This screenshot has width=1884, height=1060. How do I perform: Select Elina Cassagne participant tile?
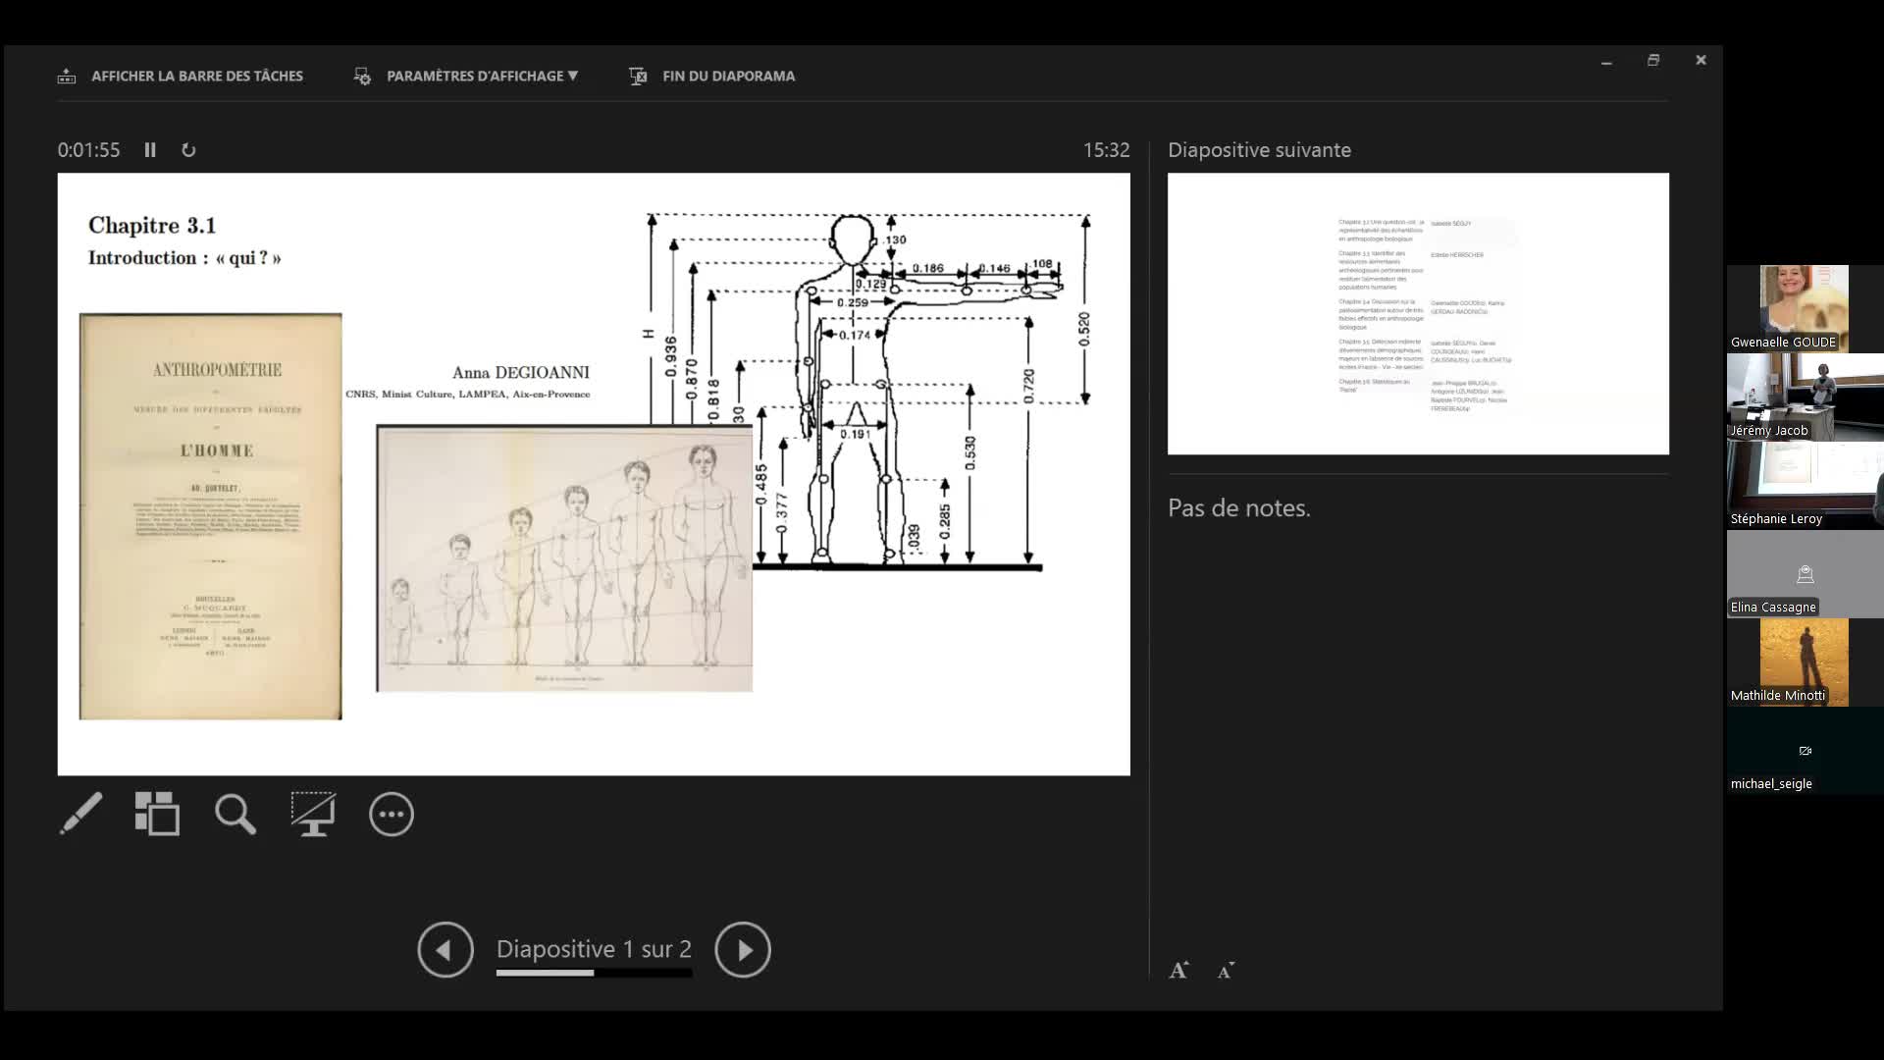coord(1804,574)
